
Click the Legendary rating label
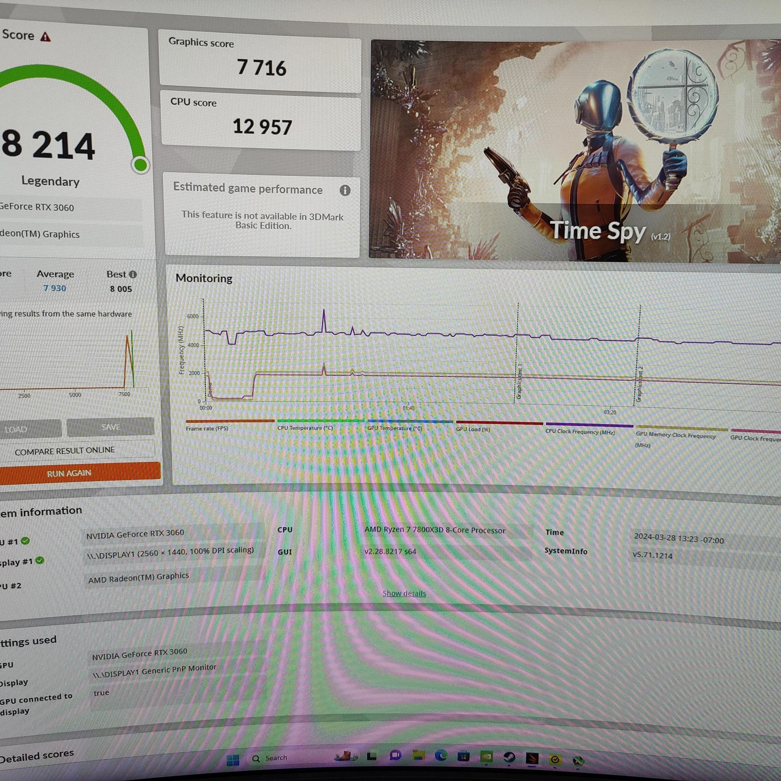50,181
